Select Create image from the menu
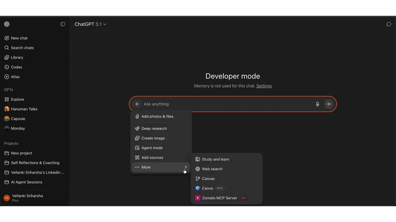Image resolution: width=396 pixels, height=222 pixels. tap(161, 138)
